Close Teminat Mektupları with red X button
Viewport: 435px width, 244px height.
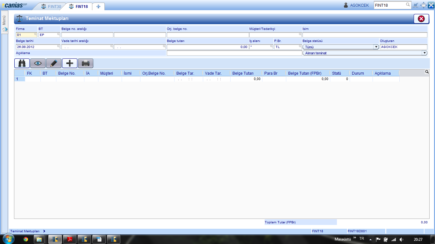pos(421,19)
